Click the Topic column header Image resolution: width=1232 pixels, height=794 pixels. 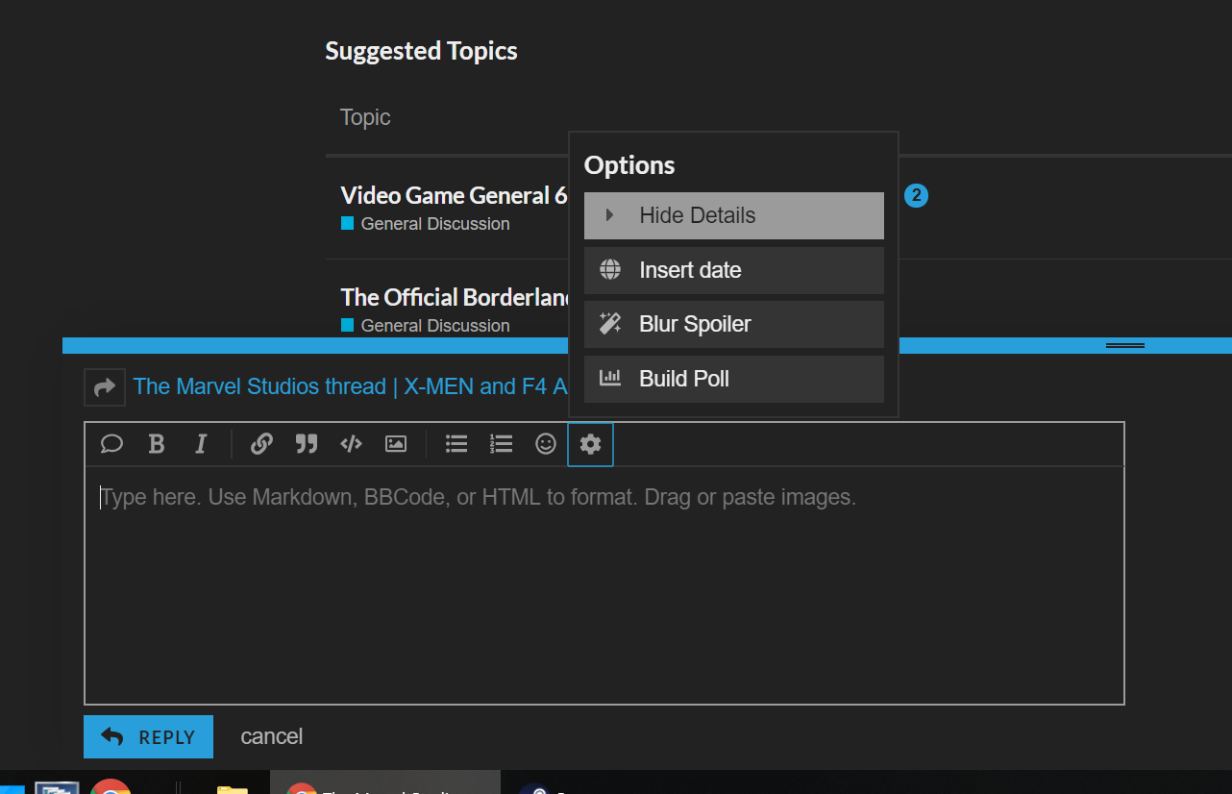pyautogui.click(x=365, y=117)
